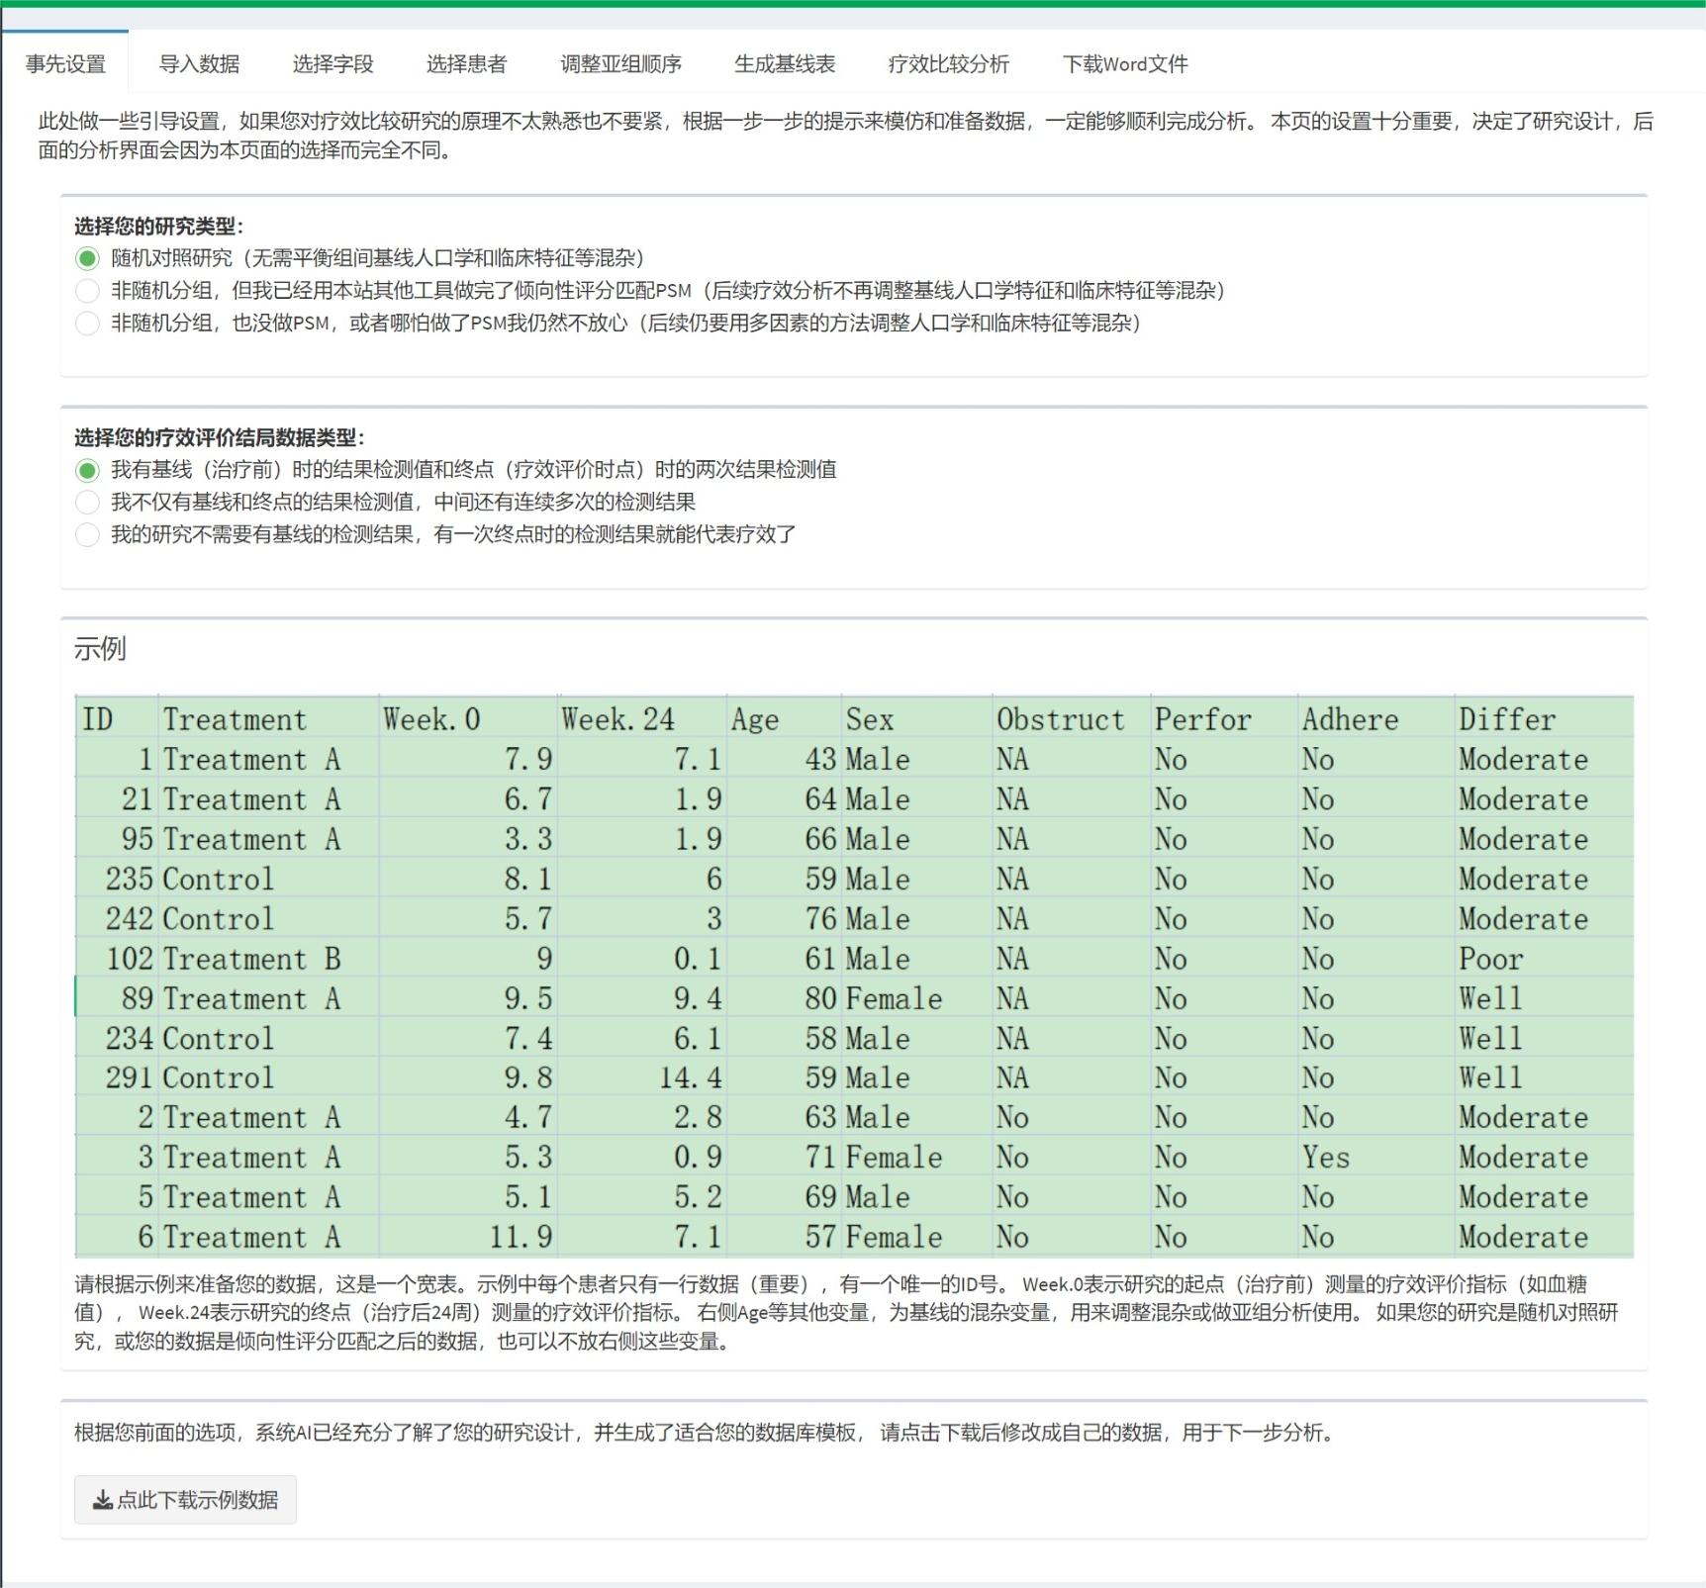This screenshot has height=1588, width=1706.
Task: Click the example data table image
Action: 854,977
